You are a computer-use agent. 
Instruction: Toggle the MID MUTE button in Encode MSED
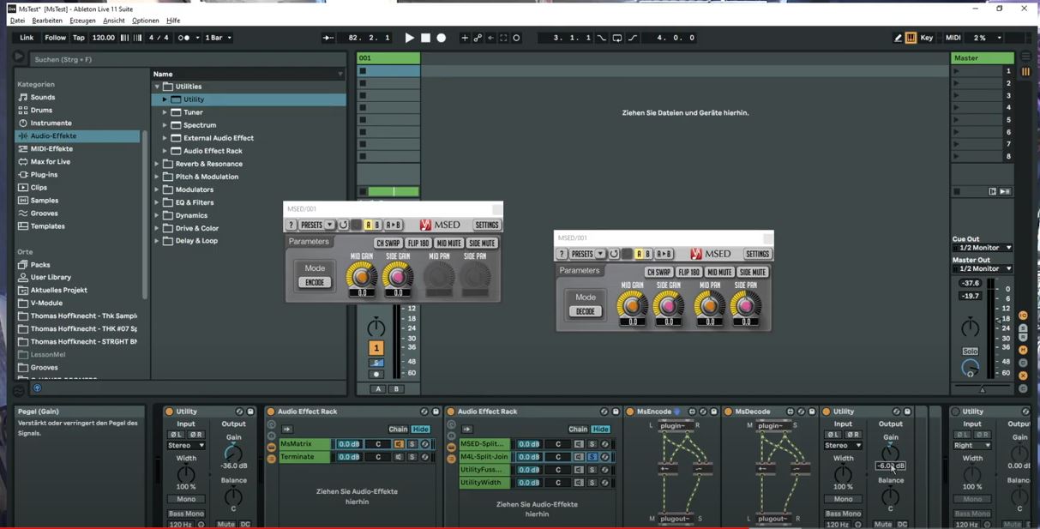[448, 243]
